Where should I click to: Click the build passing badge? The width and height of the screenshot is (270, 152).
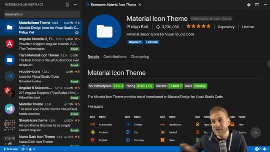tap(195, 86)
